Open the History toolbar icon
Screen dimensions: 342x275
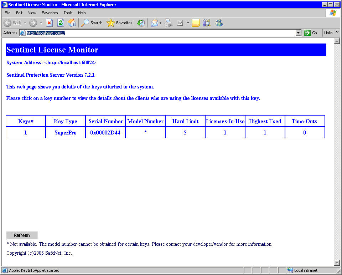pos(141,23)
